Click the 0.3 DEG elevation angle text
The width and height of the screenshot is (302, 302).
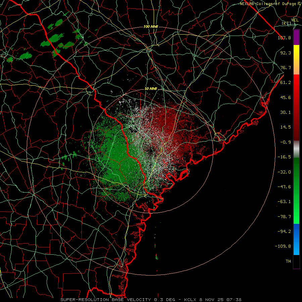(164, 300)
